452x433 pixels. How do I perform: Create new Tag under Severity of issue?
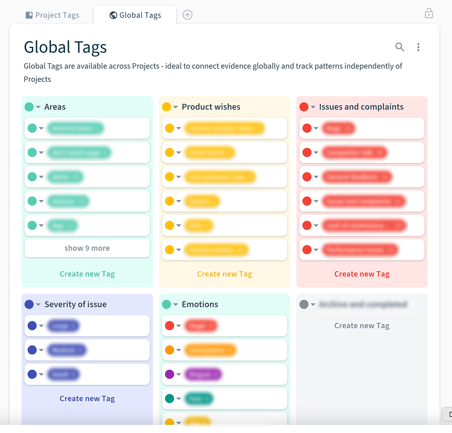coord(87,399)
